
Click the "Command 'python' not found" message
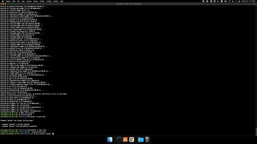point(17,120)
